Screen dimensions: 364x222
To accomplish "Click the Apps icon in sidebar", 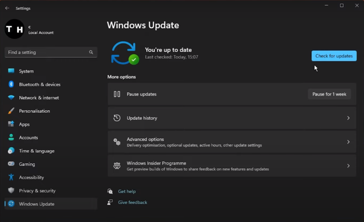I will tap(11, 124).
